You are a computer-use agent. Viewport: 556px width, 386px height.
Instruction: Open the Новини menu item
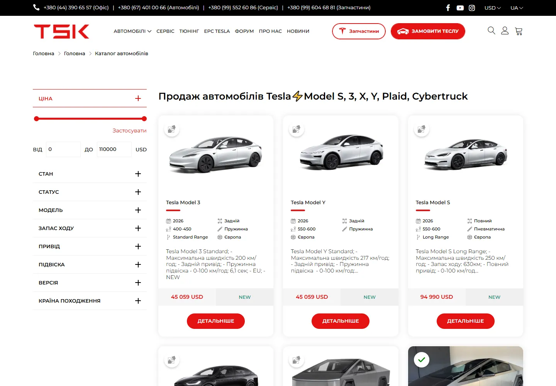pos(298,31)
